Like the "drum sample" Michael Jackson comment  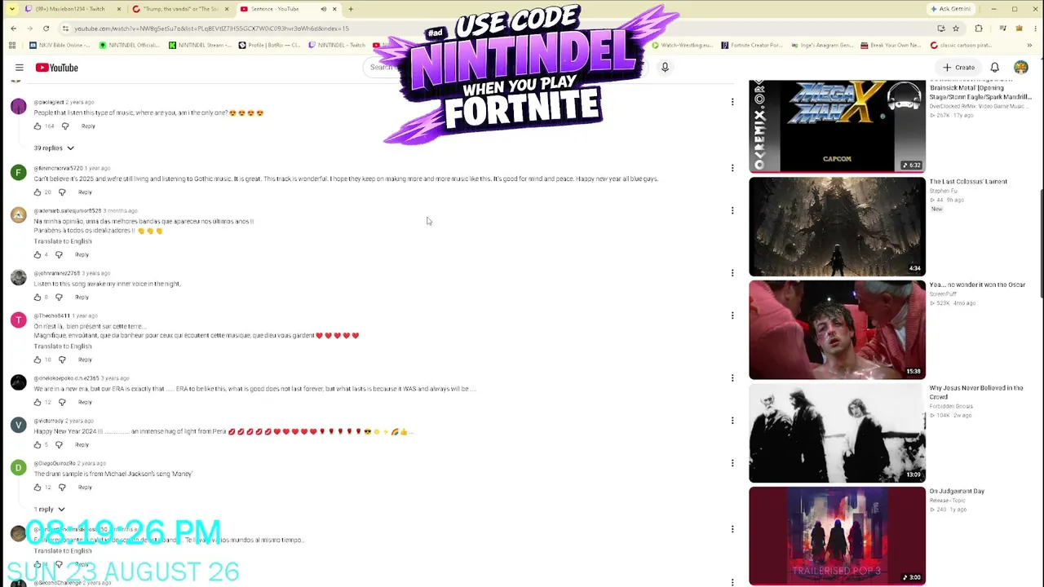[x=38, y=488]
